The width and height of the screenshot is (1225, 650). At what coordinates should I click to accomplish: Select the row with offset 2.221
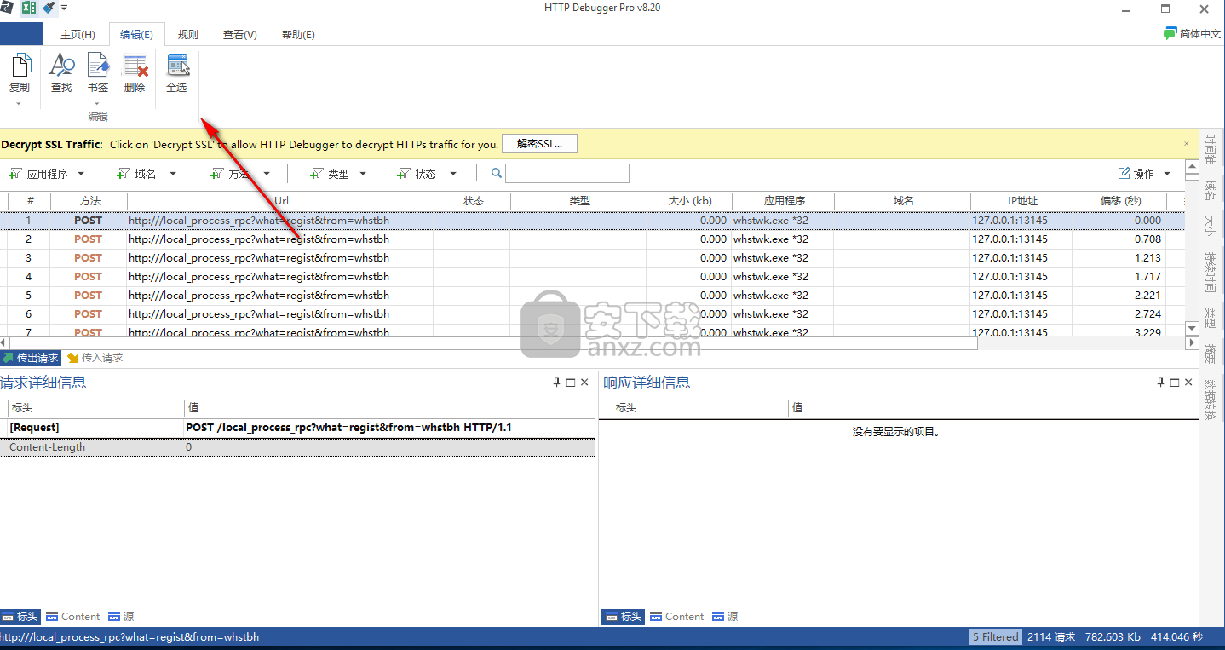(592, 295)
